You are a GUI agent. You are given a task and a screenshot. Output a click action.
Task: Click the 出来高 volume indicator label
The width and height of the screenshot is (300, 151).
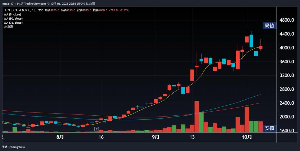[x=8, y=27]
